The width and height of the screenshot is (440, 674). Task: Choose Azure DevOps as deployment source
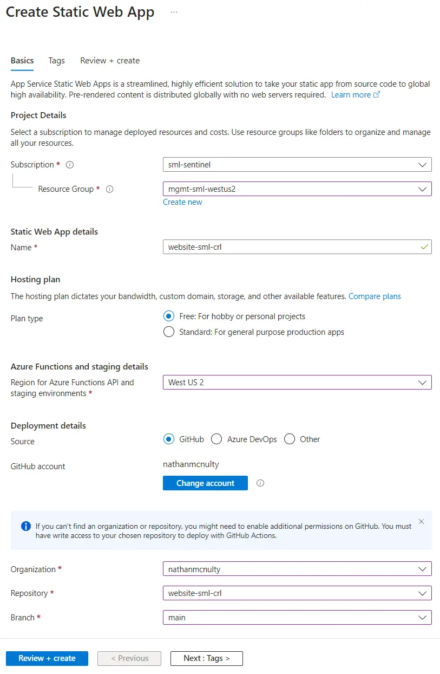click(217, 439)
